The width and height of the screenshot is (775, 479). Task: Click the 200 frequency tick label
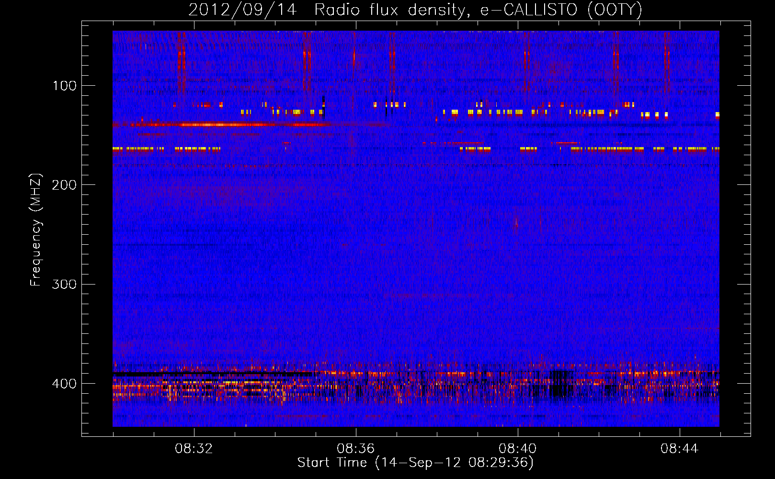(64, 185)
